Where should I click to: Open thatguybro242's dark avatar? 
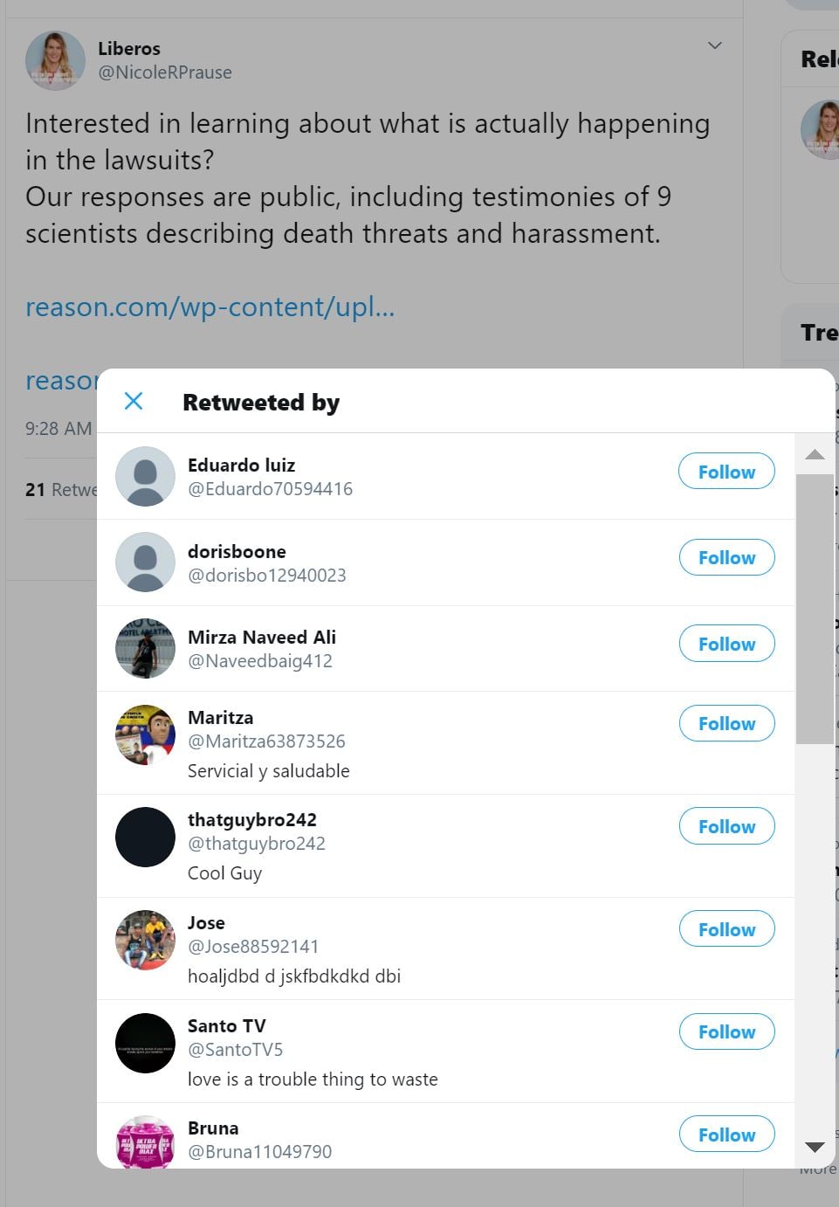[146, 837]
